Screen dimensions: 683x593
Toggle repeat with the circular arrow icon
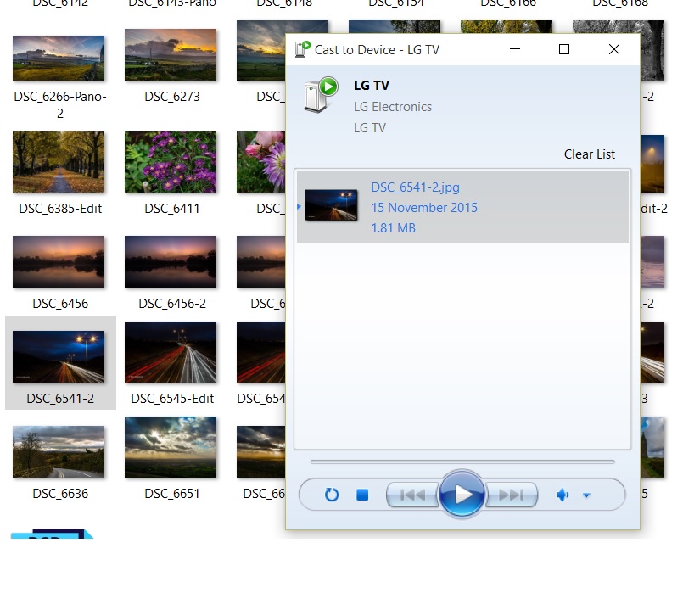coord(332,495)
